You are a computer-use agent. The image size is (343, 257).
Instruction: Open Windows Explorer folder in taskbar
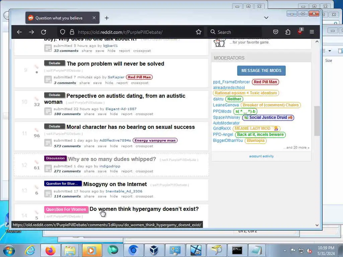[x=70, y=250]
